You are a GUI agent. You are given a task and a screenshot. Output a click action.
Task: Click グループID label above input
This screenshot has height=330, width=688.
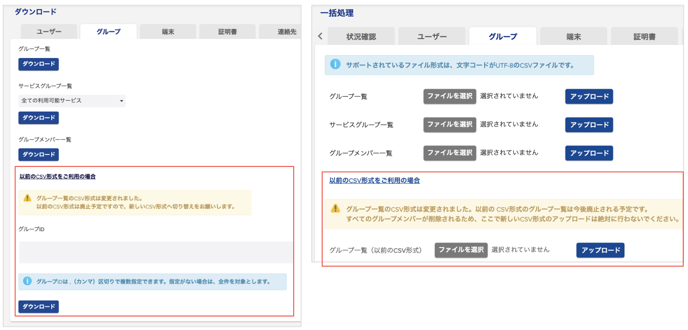click(31, 229)
